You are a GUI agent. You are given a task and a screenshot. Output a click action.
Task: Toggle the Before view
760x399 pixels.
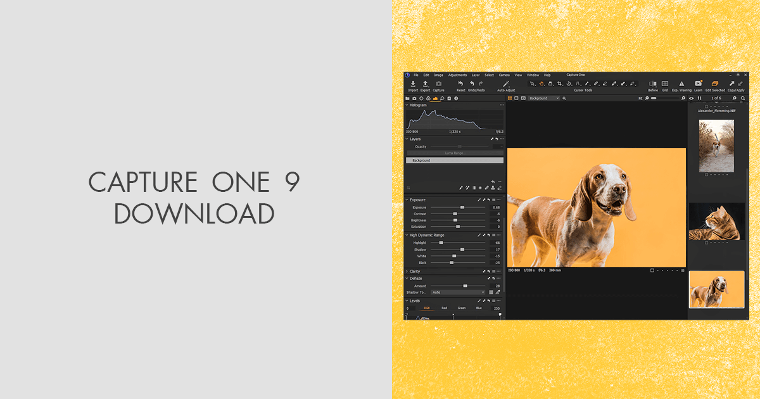[x=653, y=83]
